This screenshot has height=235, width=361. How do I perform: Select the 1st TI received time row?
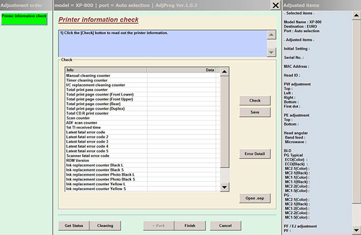tap(143, 128)
